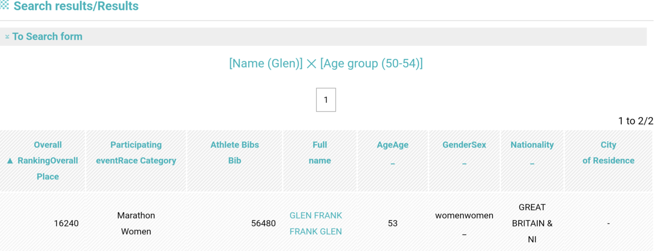Sort by Athlete Bibs column header

coord(234,153)
